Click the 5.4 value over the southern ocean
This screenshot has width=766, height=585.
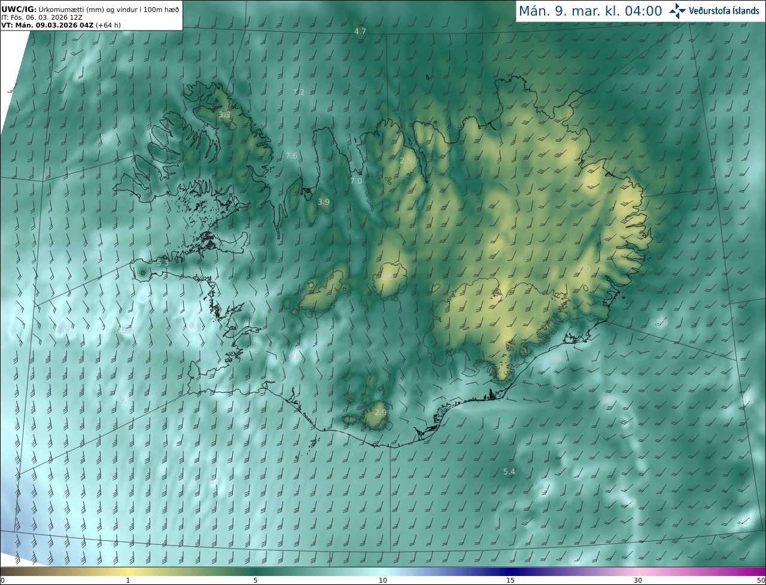point(509,472)
